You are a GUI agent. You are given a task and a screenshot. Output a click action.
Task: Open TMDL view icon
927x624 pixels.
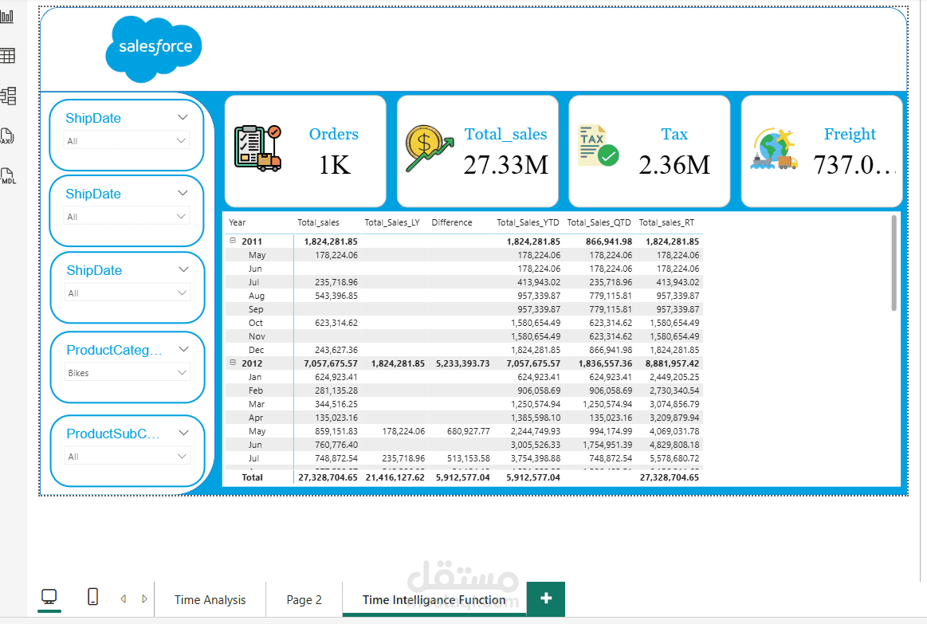(8, 176)
